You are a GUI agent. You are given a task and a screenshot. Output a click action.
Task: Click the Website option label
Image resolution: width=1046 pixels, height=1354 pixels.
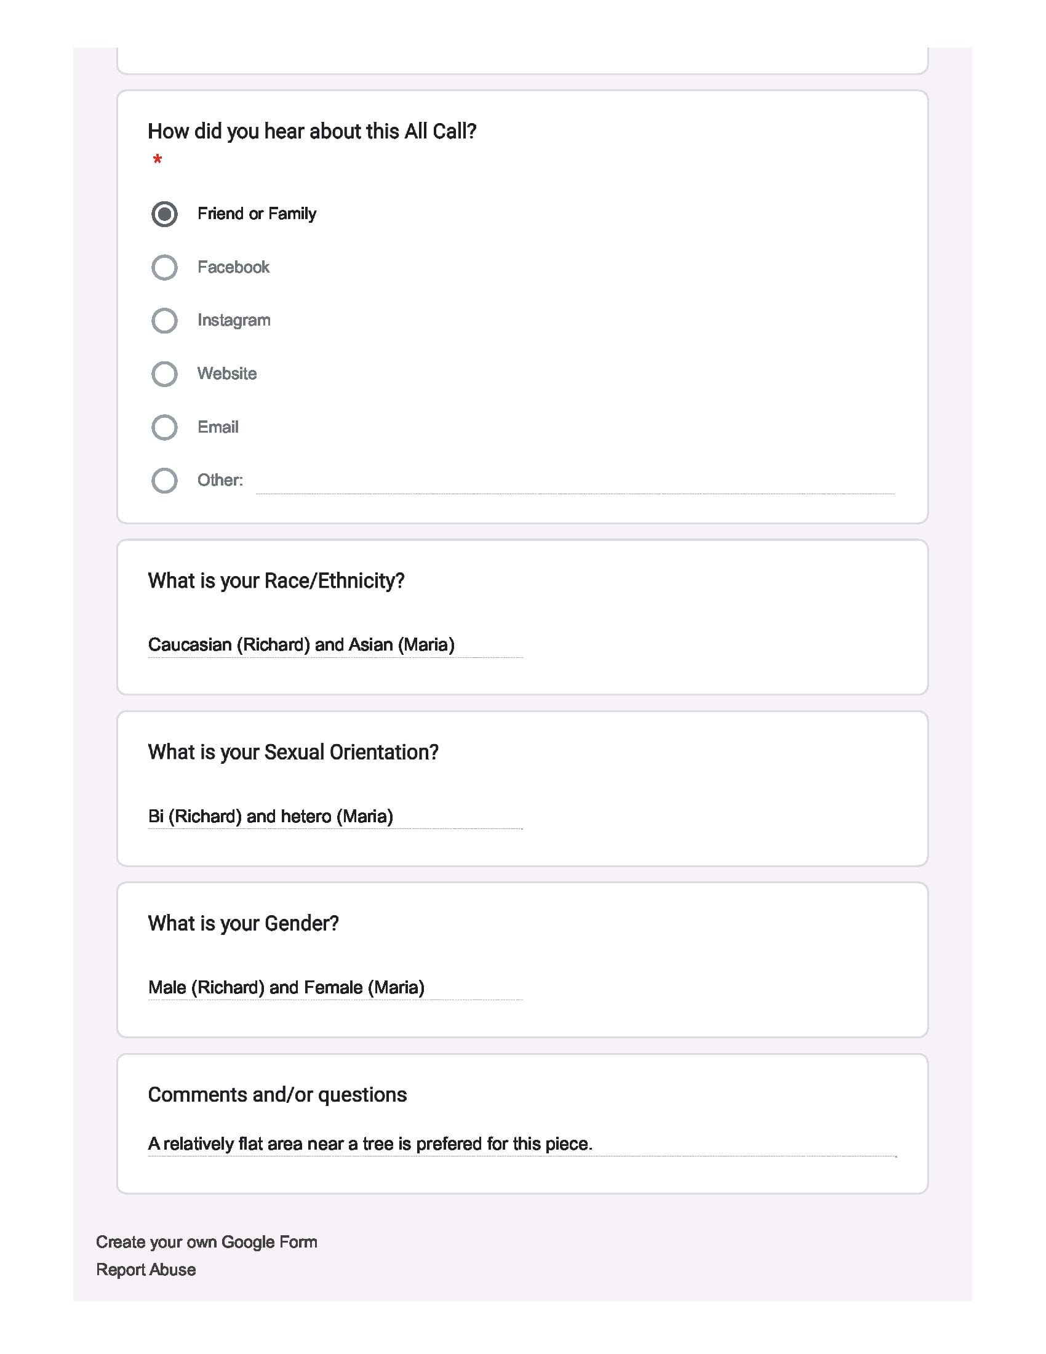click(227, 374)
